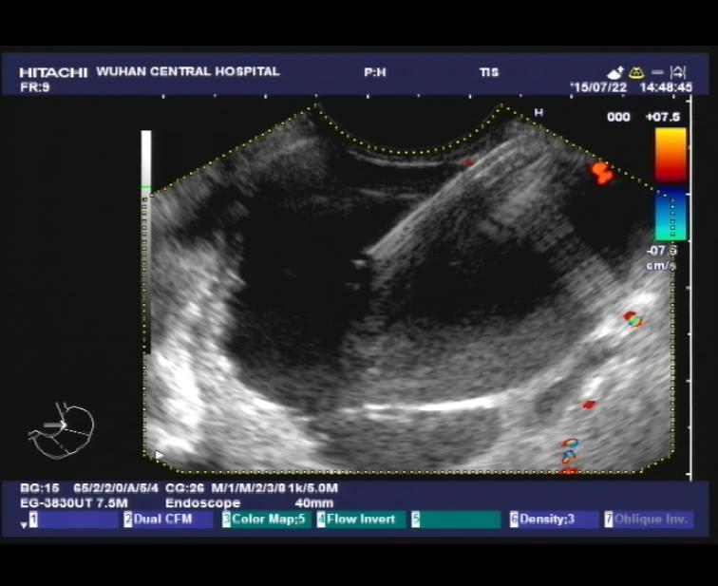Viewport: 718px width, 586px height.
Task: Click the white hand pointer icon in header
Action: click(x=615, y=72)
